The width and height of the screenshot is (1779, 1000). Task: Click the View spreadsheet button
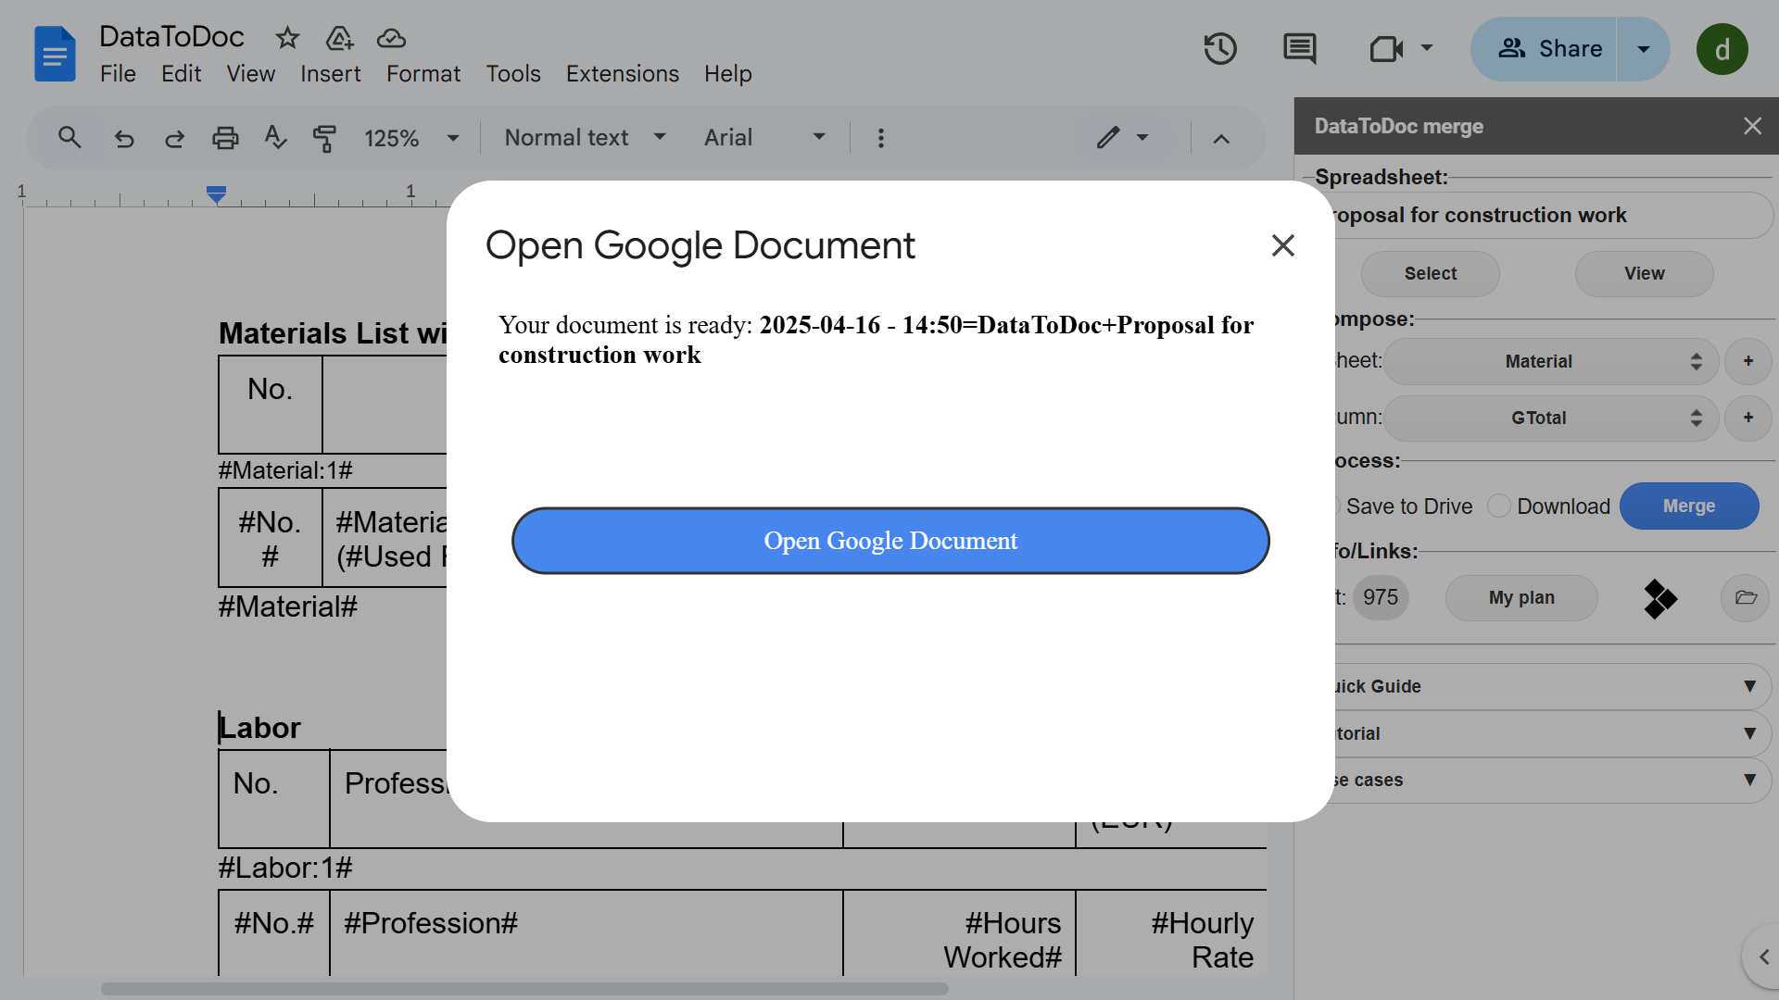1644,274
